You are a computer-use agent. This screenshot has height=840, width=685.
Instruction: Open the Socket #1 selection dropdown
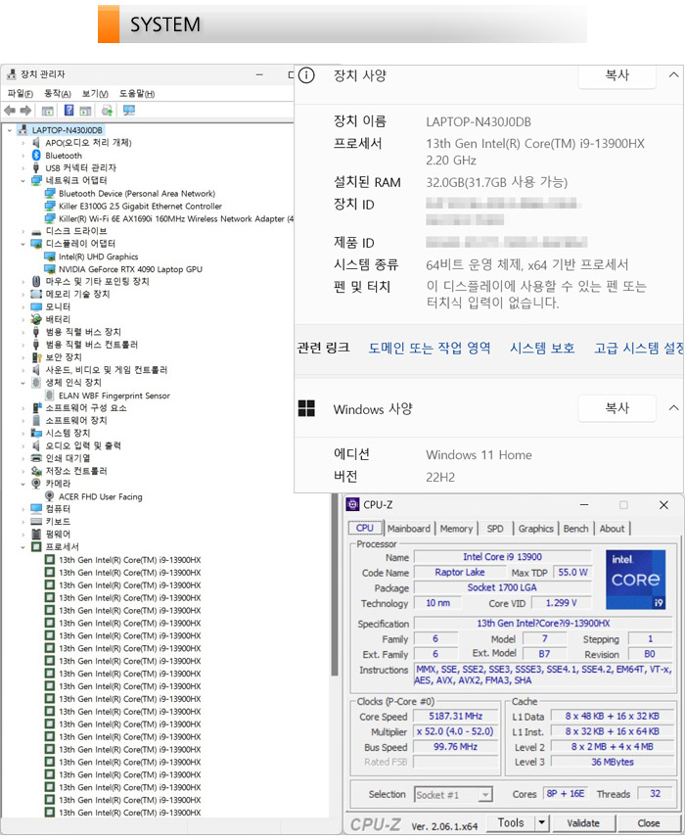(x=485, y=794)
